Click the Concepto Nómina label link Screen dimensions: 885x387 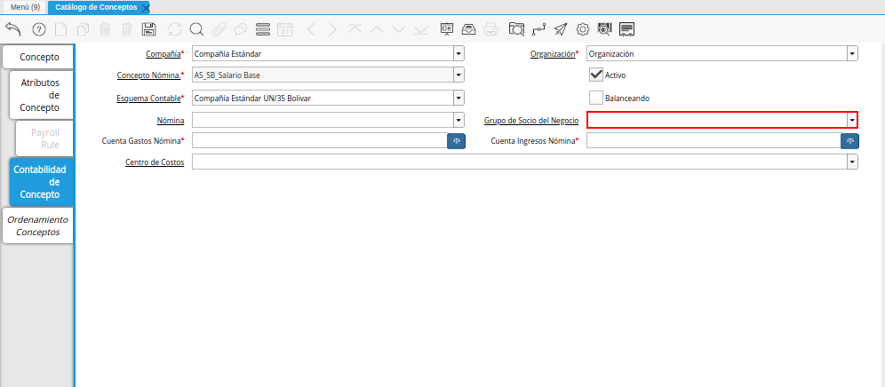click(149, 75)
